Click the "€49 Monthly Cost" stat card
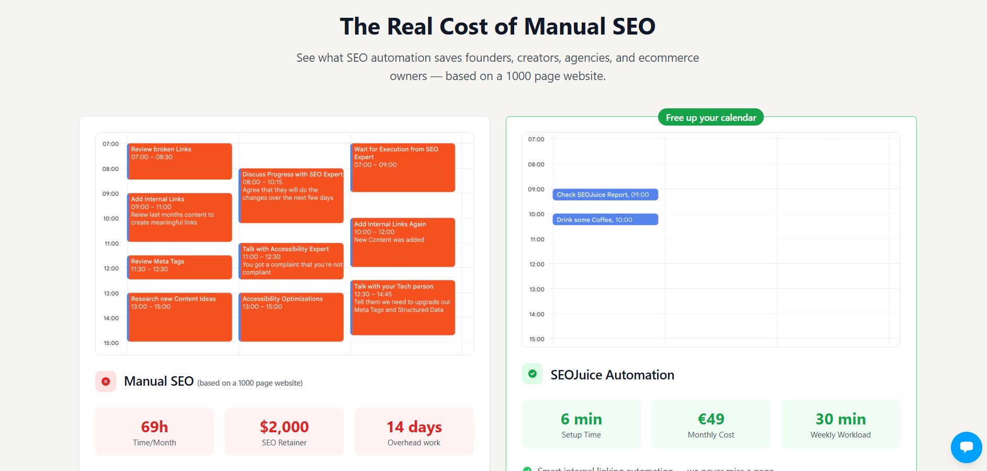Screen dimensions: 987x471 pyautogui.click(x=711, y=424)
